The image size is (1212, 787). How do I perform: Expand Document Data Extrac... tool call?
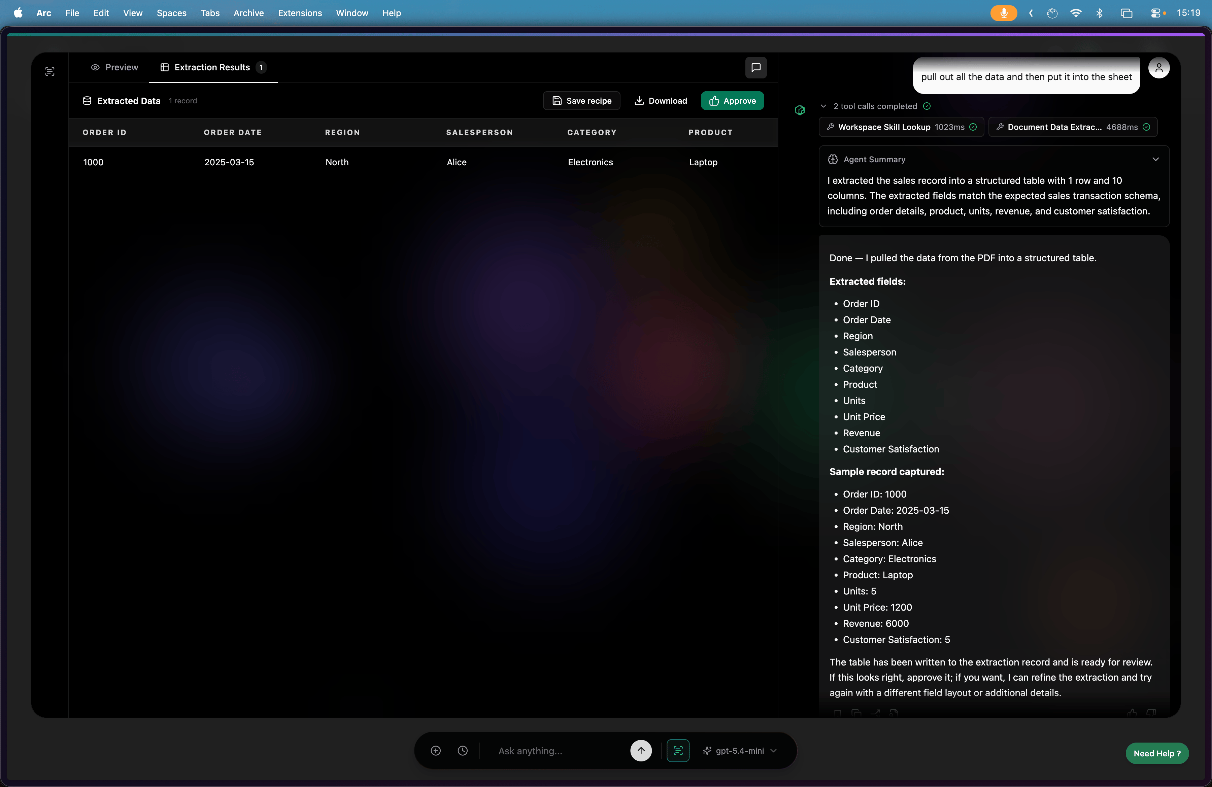(x=1073, y=127)
